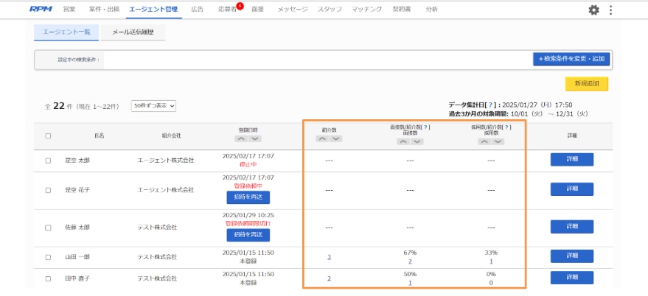This screenshot has width=648, height=296.
Task: Sort 登録日時 descending with down arrow
Action: tap(255, 138)
